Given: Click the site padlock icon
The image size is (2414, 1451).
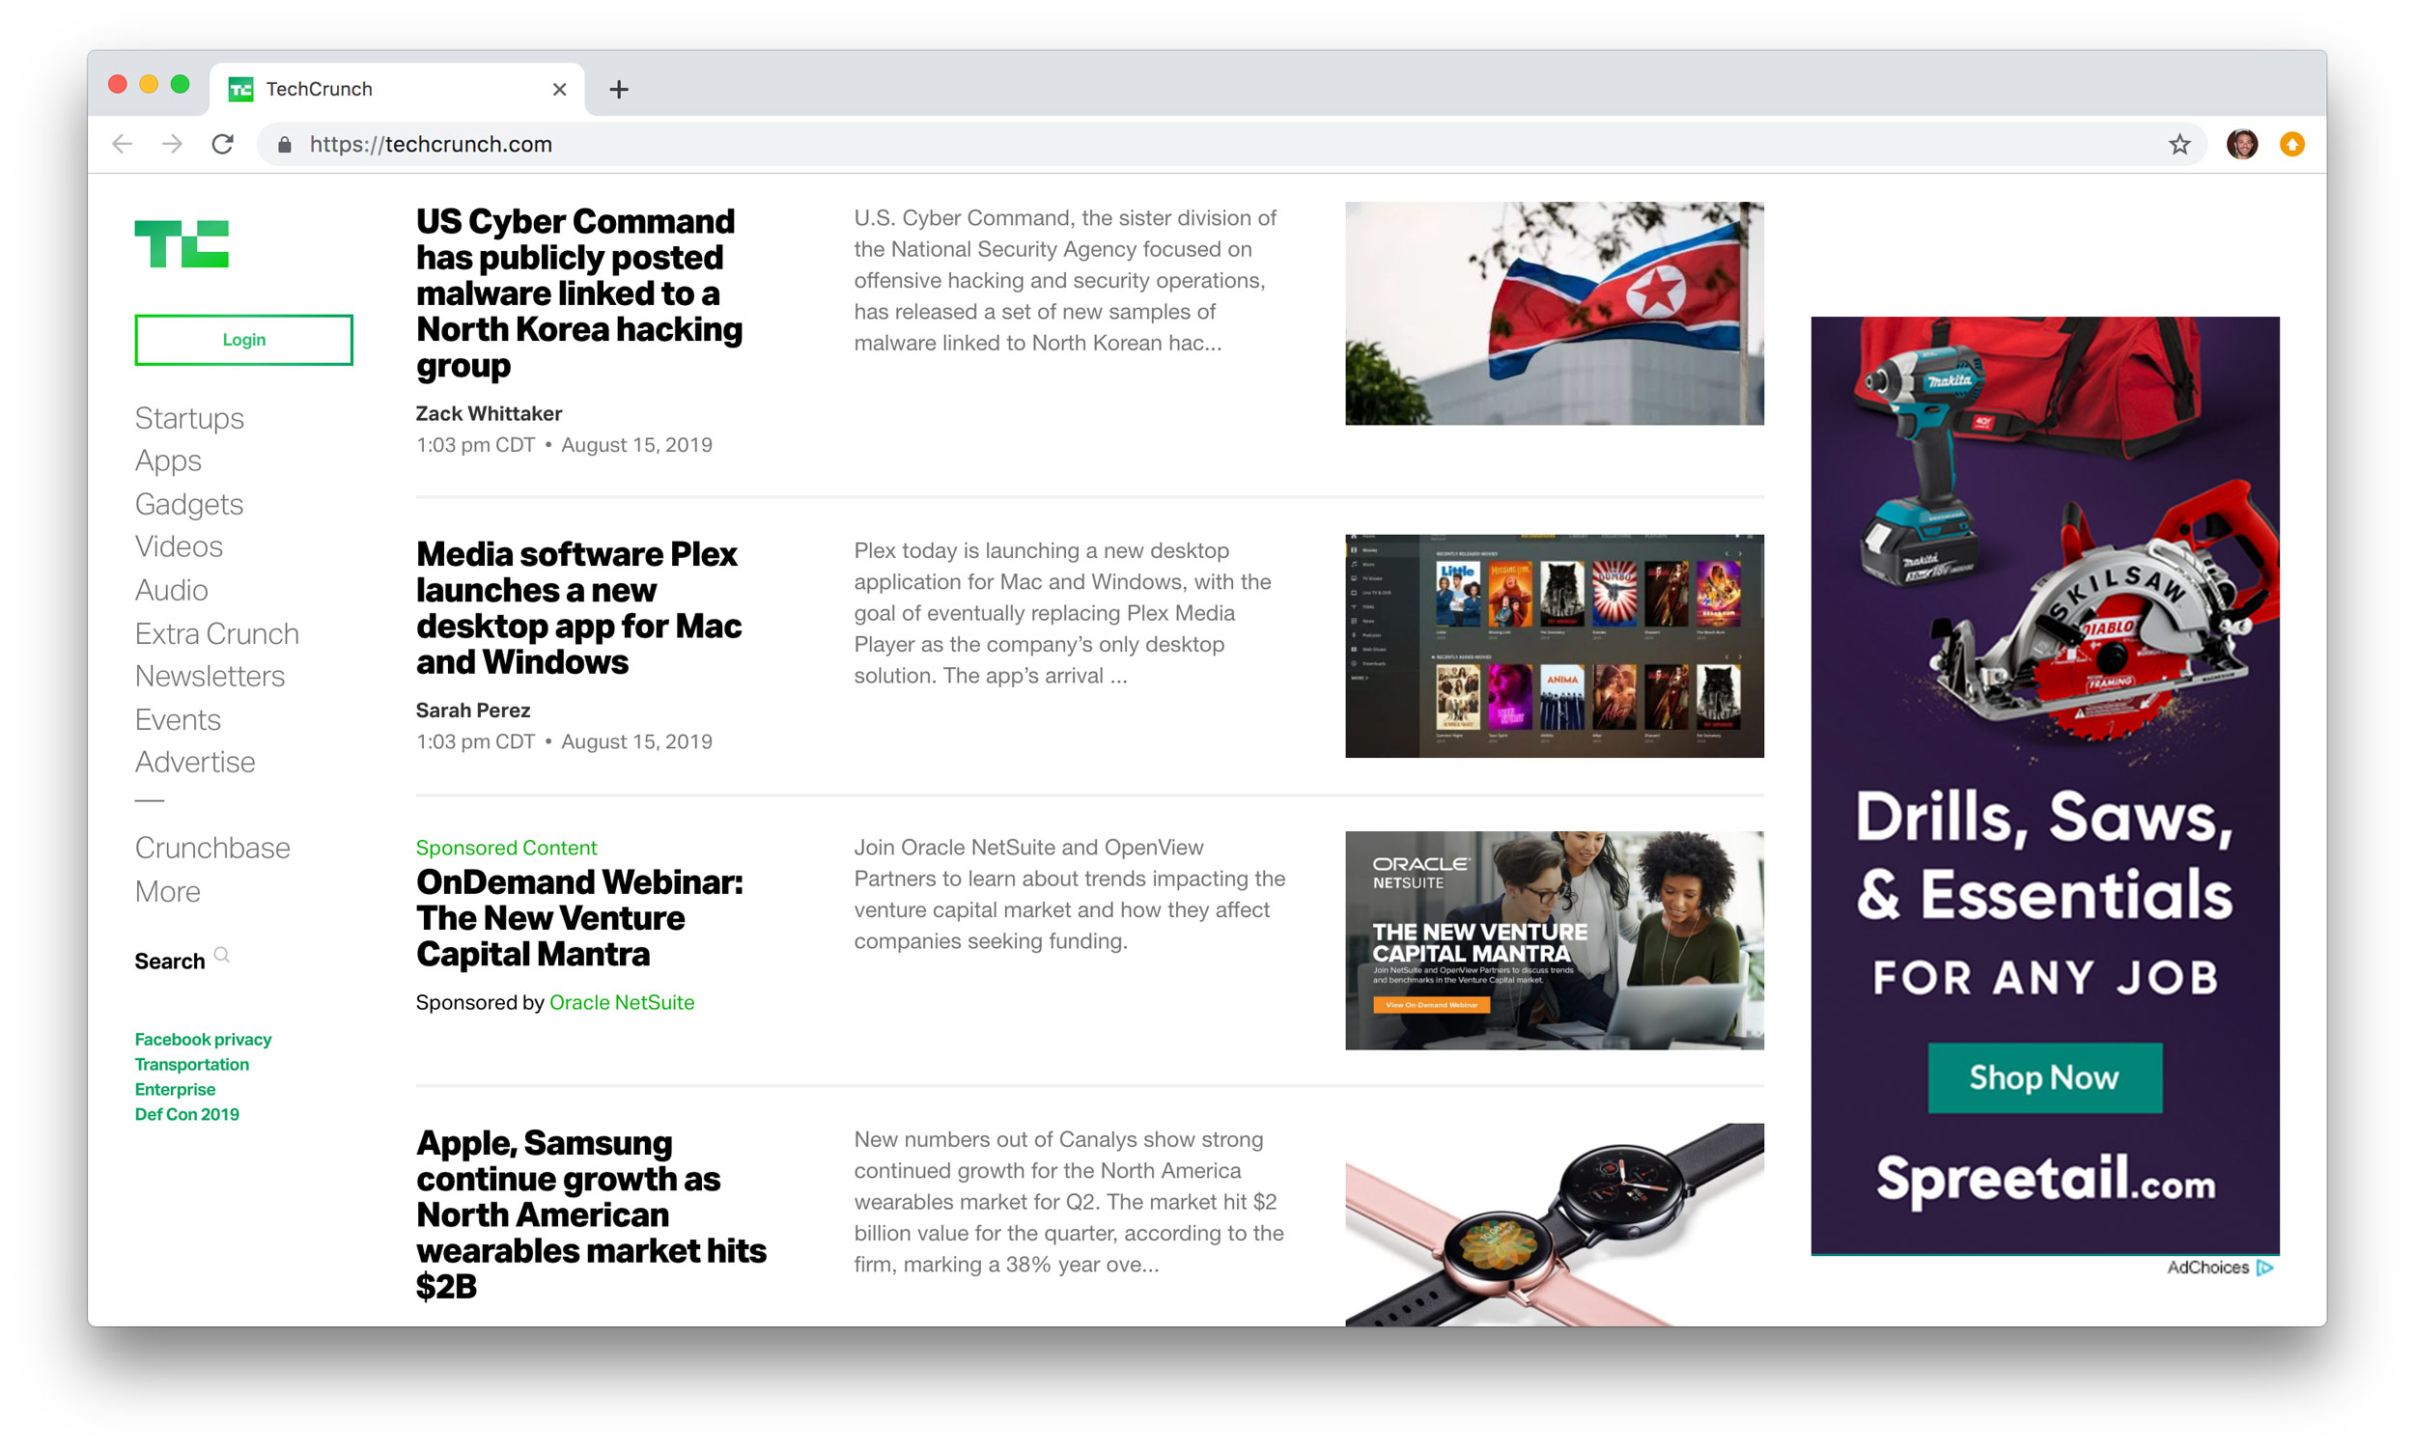Looking at the screenshot, I should pos(285,145).
